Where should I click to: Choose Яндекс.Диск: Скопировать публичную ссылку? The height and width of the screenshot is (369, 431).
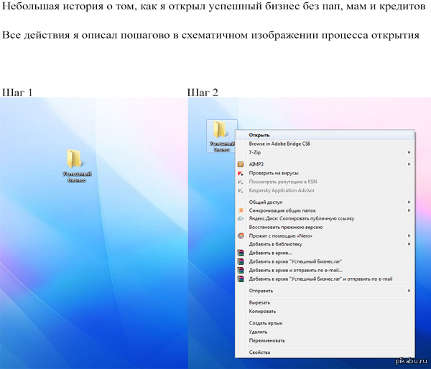pos(325,218)
